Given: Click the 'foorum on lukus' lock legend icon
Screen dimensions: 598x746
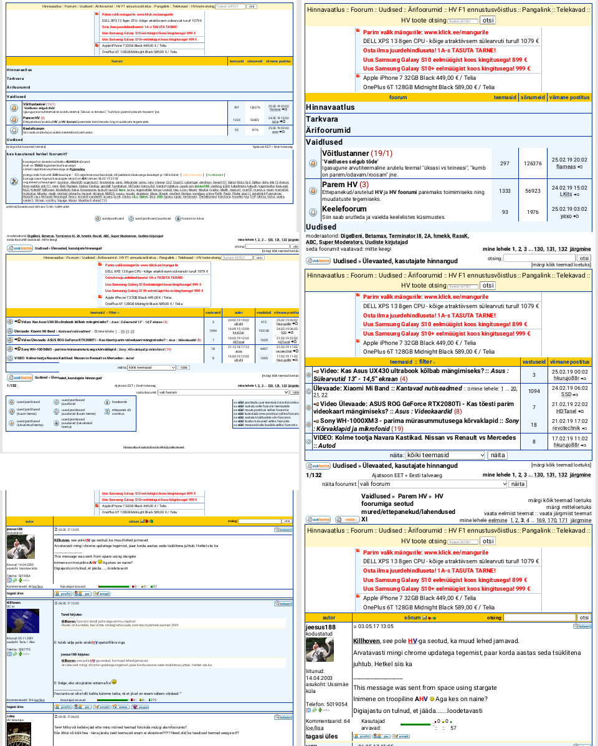Looking at the screenshot, I should tap(178, 218).
